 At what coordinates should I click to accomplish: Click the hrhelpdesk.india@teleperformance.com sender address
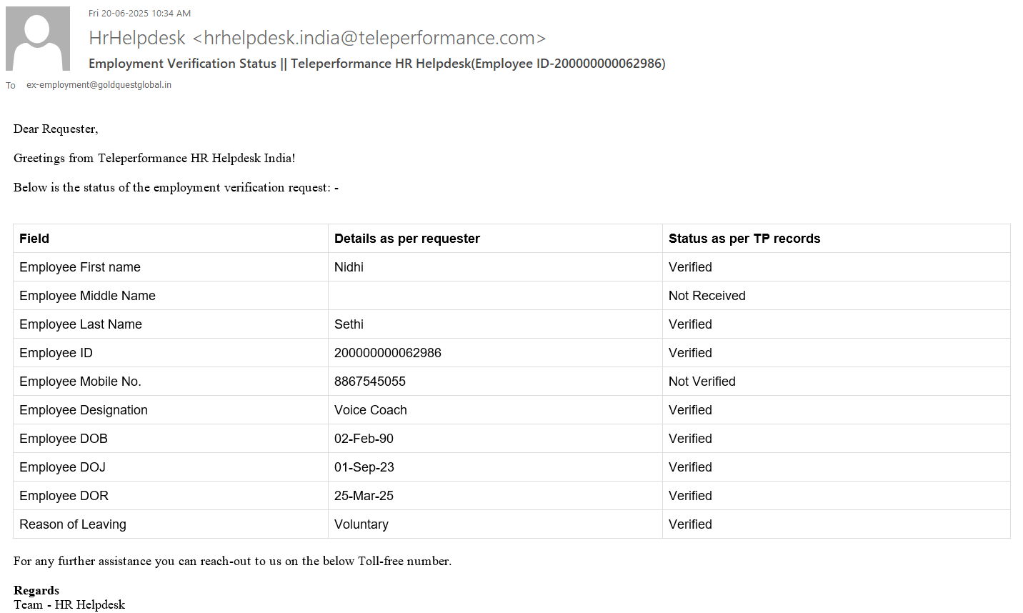(369, 38)
